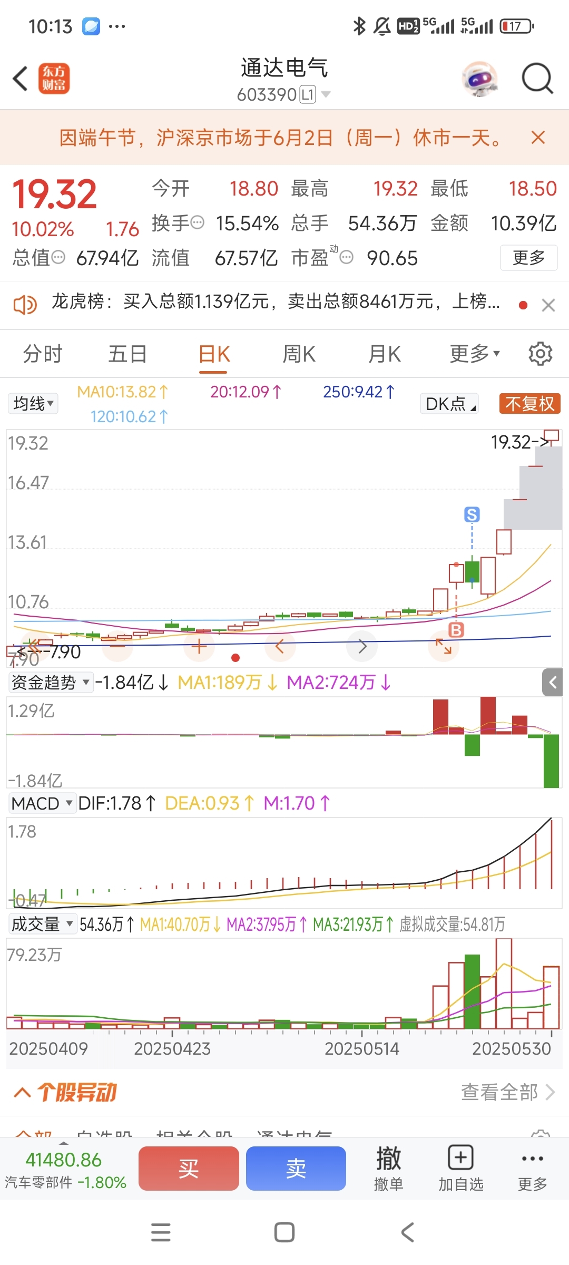Screen dimensions: 569x1265
Task: Tap the back arrow at top left
Action: pos(20,79)
